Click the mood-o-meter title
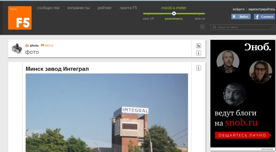This screenshot has width=276, height=152. (x=174, y=8)
